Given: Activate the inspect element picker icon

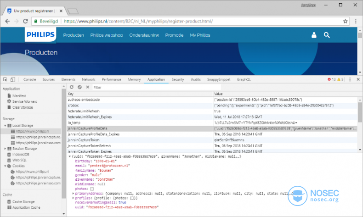Looking at the screenshot, I should (5, 79).
